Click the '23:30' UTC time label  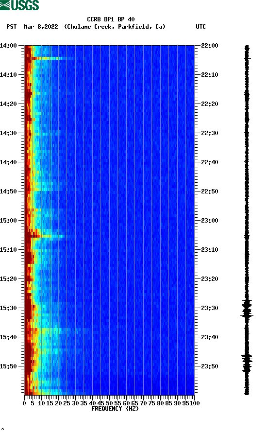point(209,308)
